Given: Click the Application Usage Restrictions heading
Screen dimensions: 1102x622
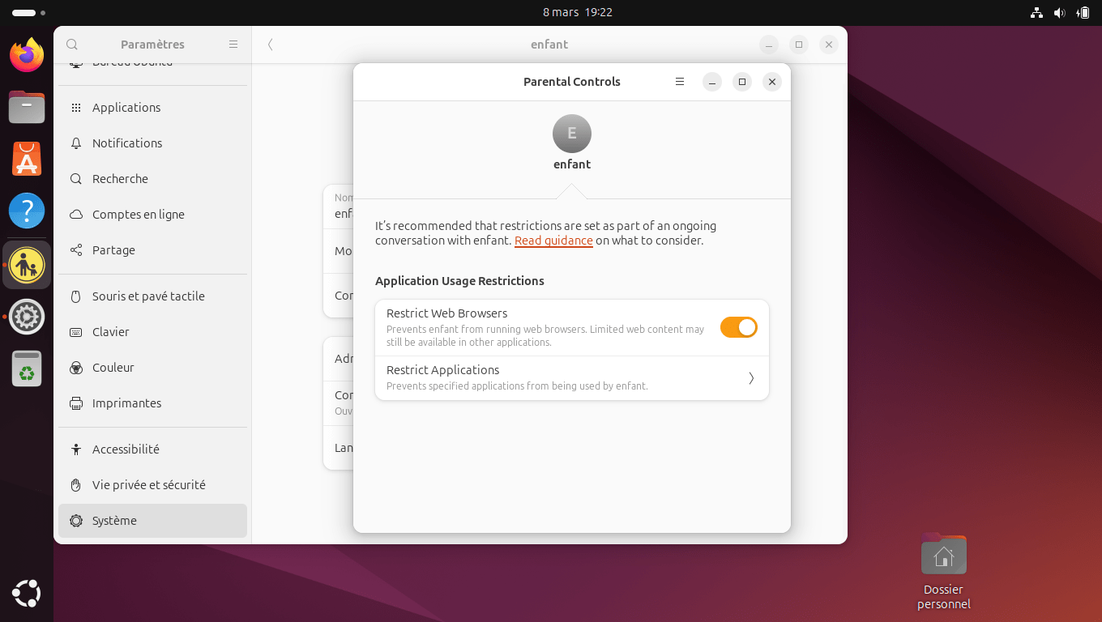Looking at the screenshot, I should 459,281.
